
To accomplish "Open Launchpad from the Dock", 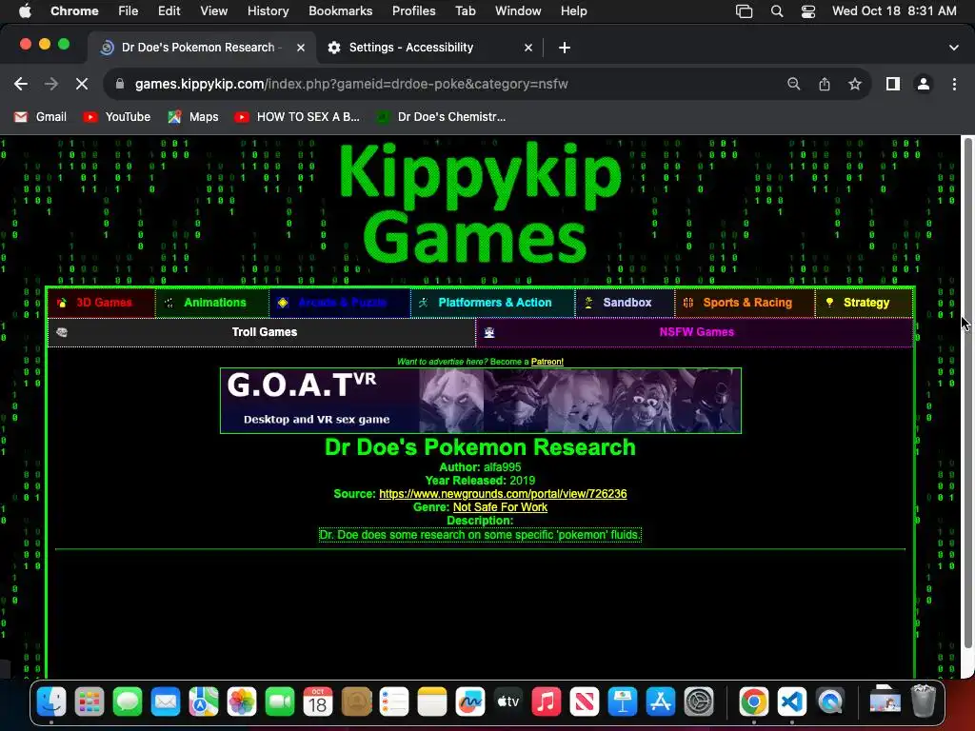I will (x=90, y=702).
